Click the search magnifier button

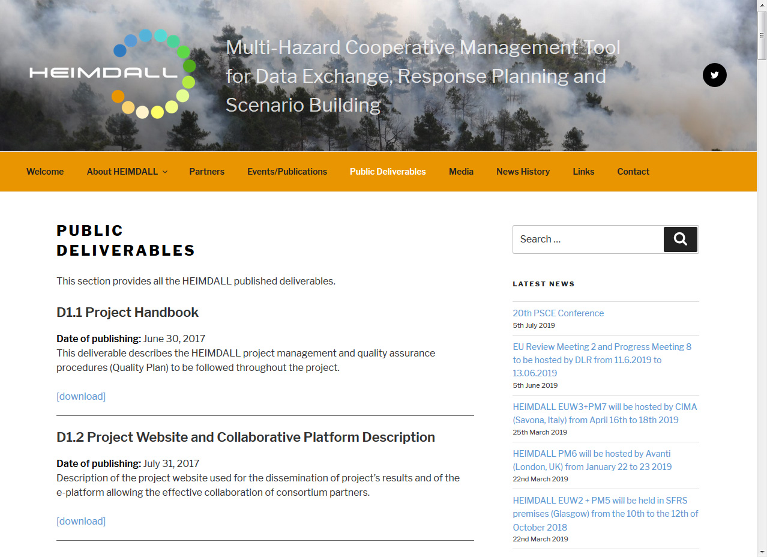(x=680, y=239)
